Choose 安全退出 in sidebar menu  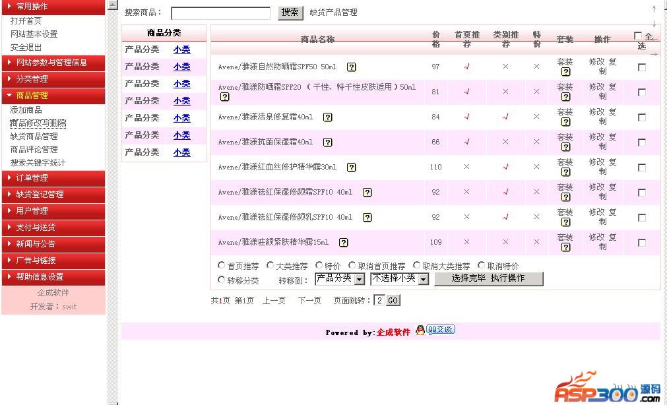coord(26,47)
